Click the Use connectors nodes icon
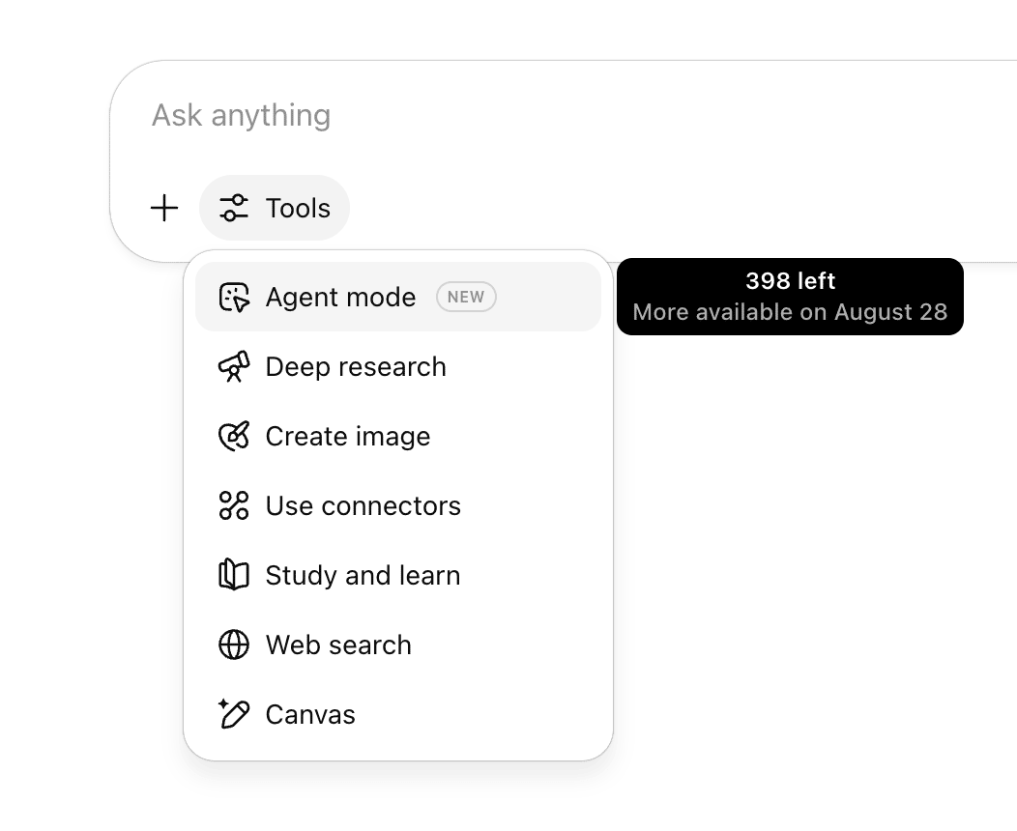This screenshot has height=831, width=1017. pyautogui.click(x=234, y=505)
